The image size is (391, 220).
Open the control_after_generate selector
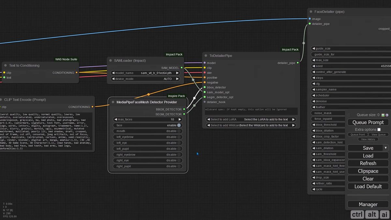point(351,72)
